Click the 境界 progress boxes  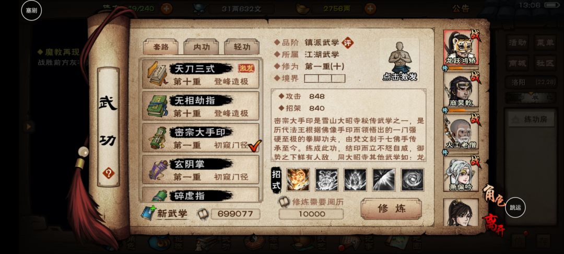(x=325, y=78)
